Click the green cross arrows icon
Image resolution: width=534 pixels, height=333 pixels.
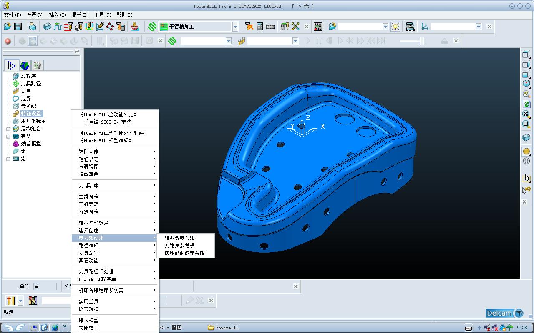coord(295,27)
